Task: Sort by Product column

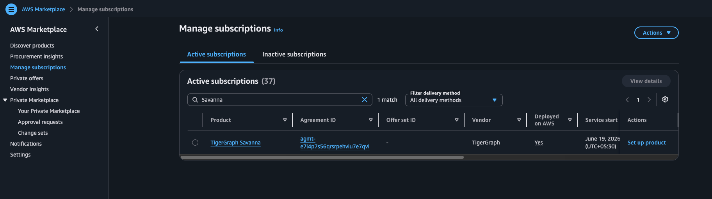Action: click(285, 120)
